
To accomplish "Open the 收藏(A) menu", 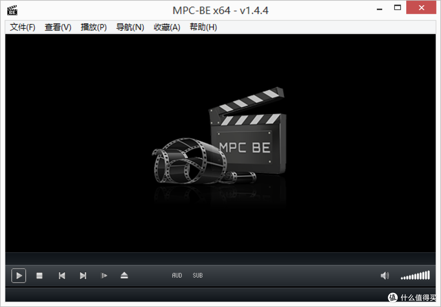I will (167, 27).
